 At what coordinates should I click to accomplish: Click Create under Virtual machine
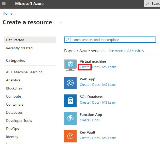(85, 67)
